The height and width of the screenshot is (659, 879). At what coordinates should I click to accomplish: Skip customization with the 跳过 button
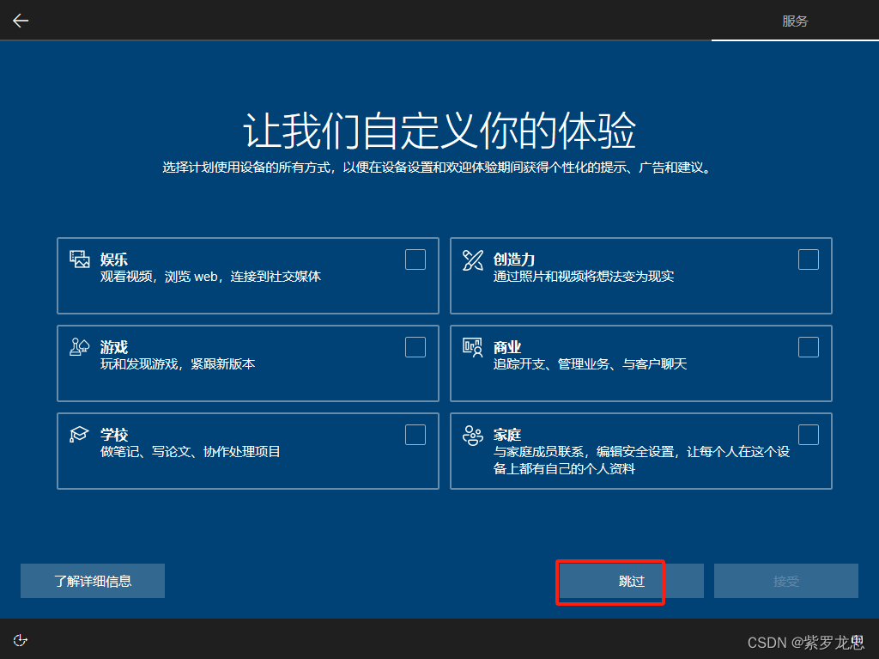pos(631,581)
